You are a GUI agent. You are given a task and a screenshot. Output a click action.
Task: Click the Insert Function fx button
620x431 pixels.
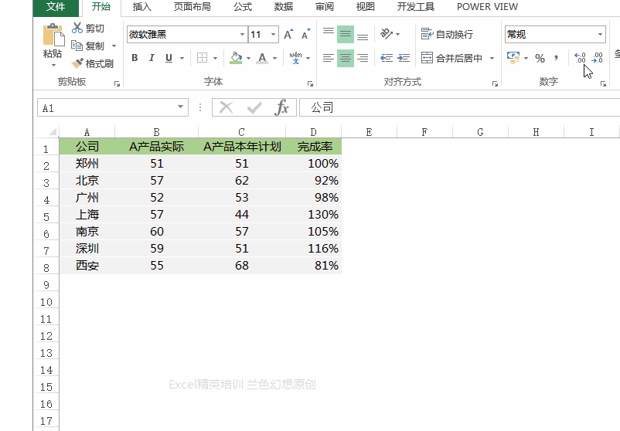281,107
